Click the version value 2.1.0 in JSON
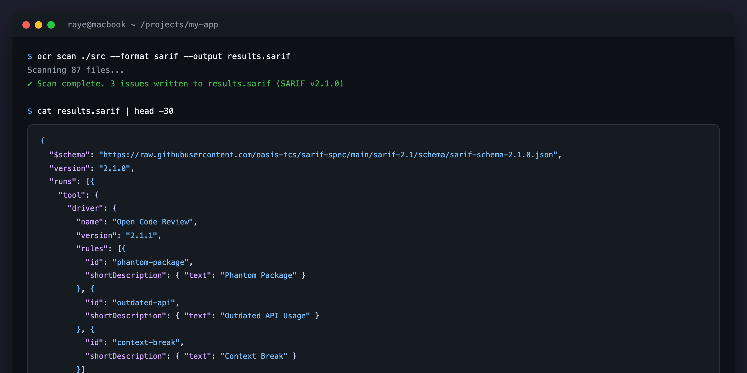This screenshot has height=373, width=747. (115, 168)
